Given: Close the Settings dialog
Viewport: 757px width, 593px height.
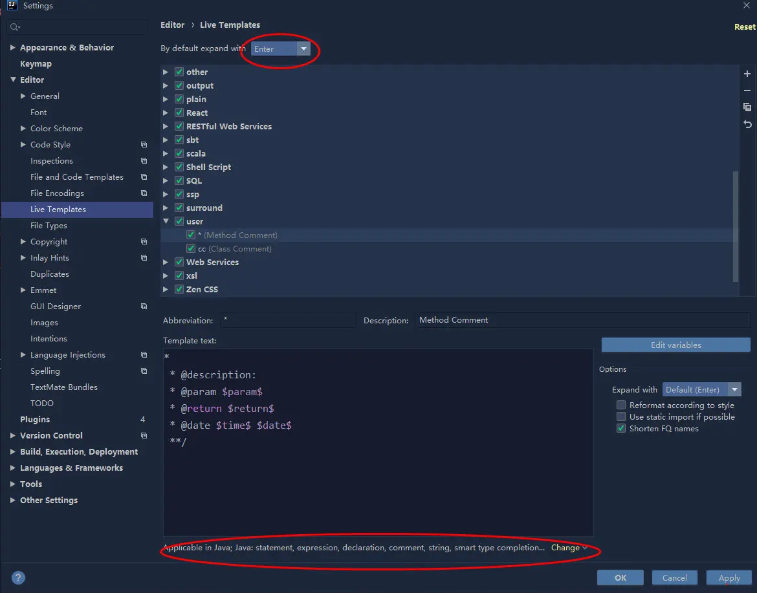Looking at the screenshot, I should click(747, 5).
